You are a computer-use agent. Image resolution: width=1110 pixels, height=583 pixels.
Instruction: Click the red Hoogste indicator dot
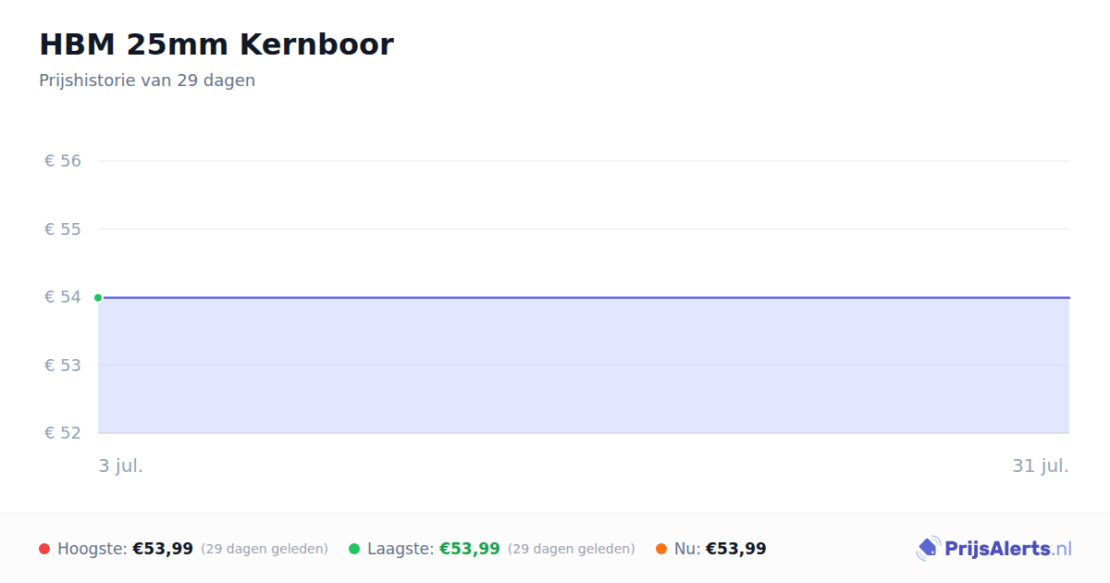pyautogui.click(x=44, y=549)
